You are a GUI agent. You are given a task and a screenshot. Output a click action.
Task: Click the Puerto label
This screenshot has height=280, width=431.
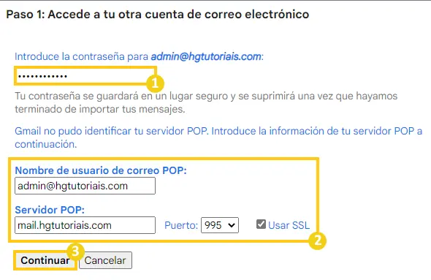181,225
